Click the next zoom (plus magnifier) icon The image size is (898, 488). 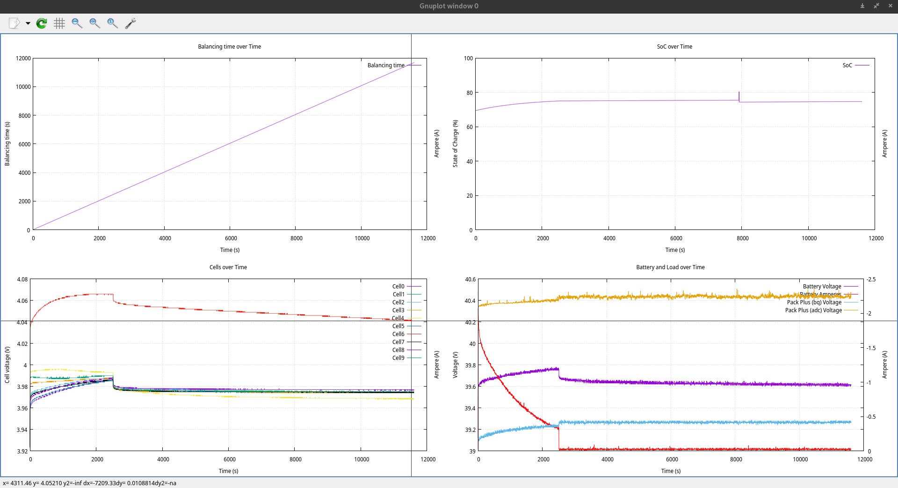(95, 23)
